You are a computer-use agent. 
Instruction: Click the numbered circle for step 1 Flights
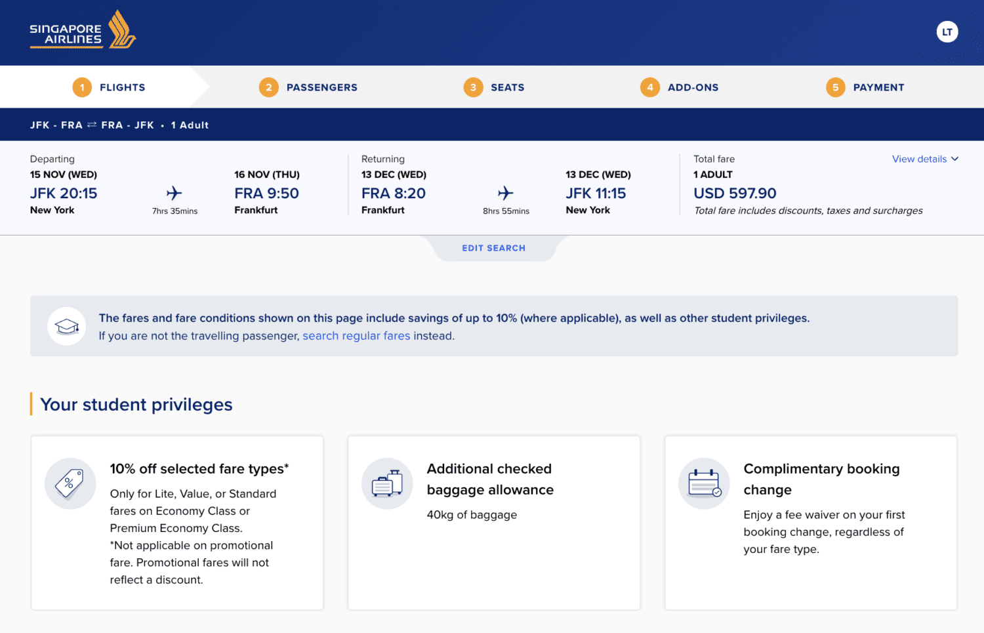tap(81, 87)
